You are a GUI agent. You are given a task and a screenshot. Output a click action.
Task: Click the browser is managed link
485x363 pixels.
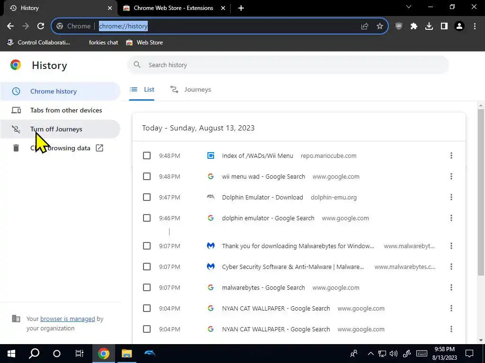(x=67, y=319)
